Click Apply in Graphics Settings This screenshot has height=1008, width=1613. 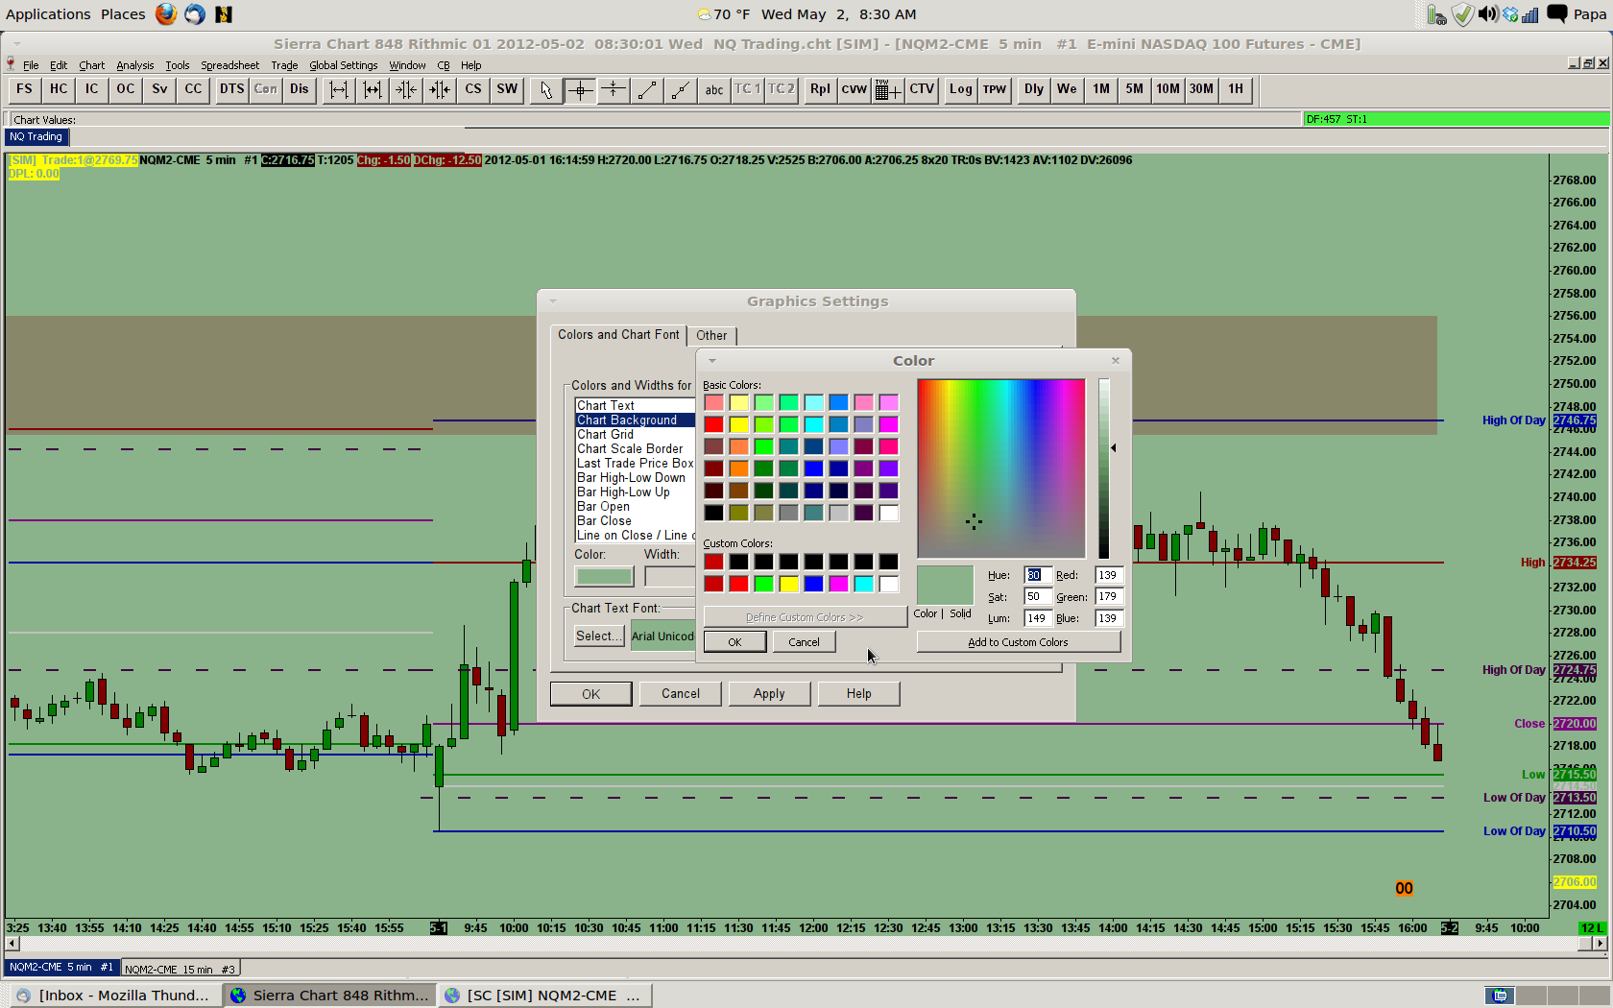click(769, 694)
